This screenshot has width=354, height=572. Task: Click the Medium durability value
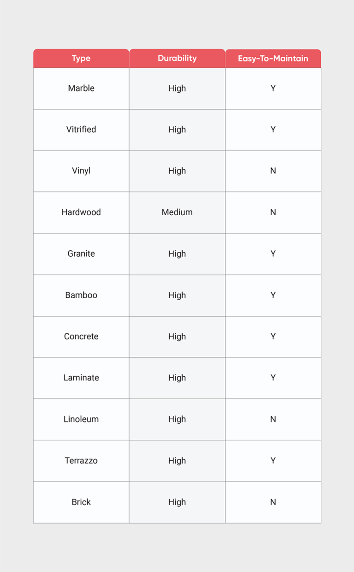click(177, 212)
